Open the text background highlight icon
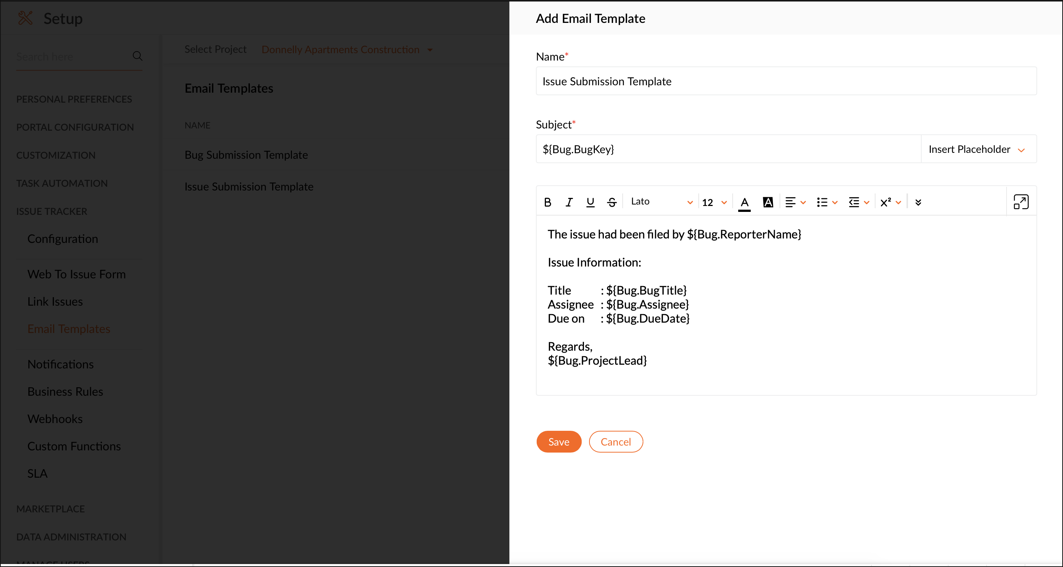 (x=768, y=202)
